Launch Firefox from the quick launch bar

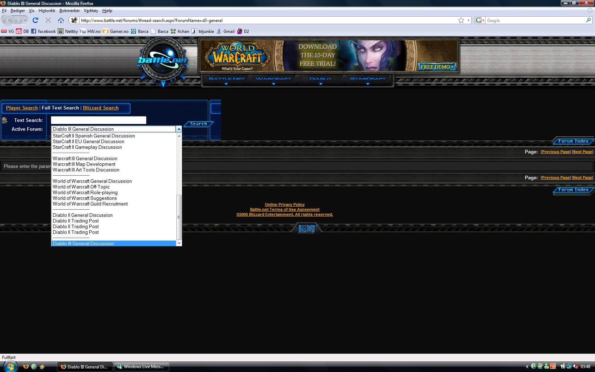26,367
